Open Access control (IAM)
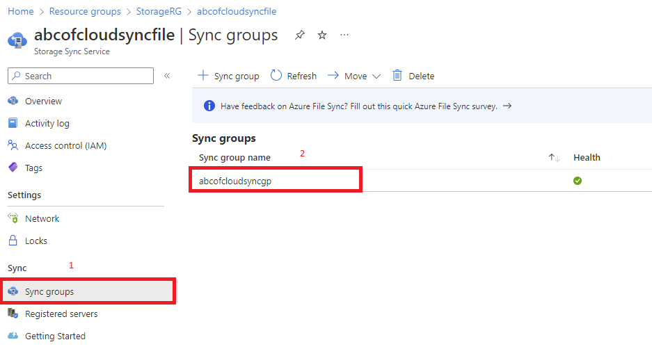Screen dimensions: 652x349 coord(65,145)
